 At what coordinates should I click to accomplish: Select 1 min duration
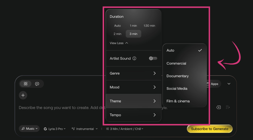click(x=133, y=26)
